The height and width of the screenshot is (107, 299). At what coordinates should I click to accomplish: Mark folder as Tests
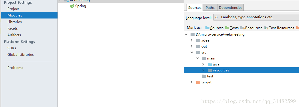[232, 28]
